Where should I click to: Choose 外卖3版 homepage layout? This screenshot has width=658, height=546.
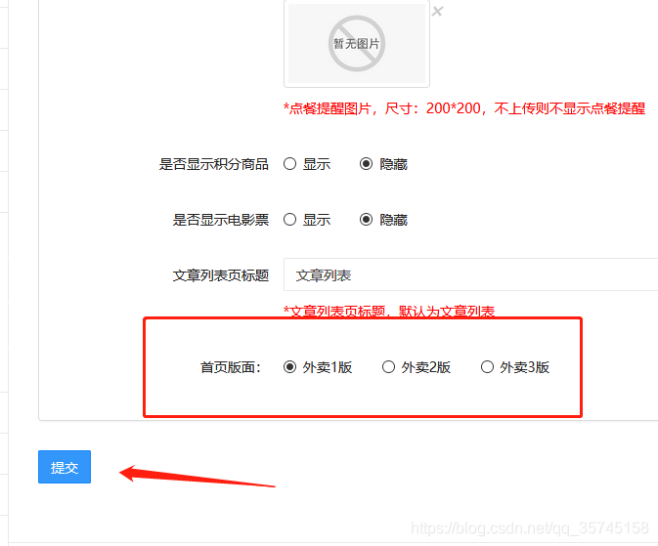point(487,367)
